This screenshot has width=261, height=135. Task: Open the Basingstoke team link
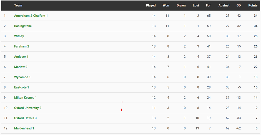tap(23, 26)
